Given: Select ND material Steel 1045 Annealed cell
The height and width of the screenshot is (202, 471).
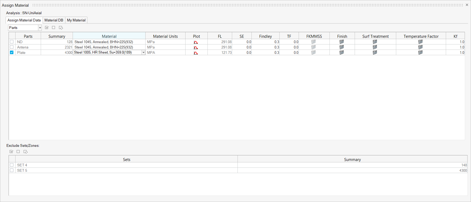Looking at the screenshot, I should click(109, 42).
